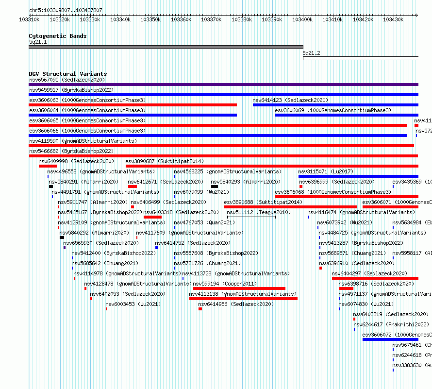Click nsv4113728 (gnomADStructuralVariants) label
The height and width of the screenshot is (389, 432).
236,273
